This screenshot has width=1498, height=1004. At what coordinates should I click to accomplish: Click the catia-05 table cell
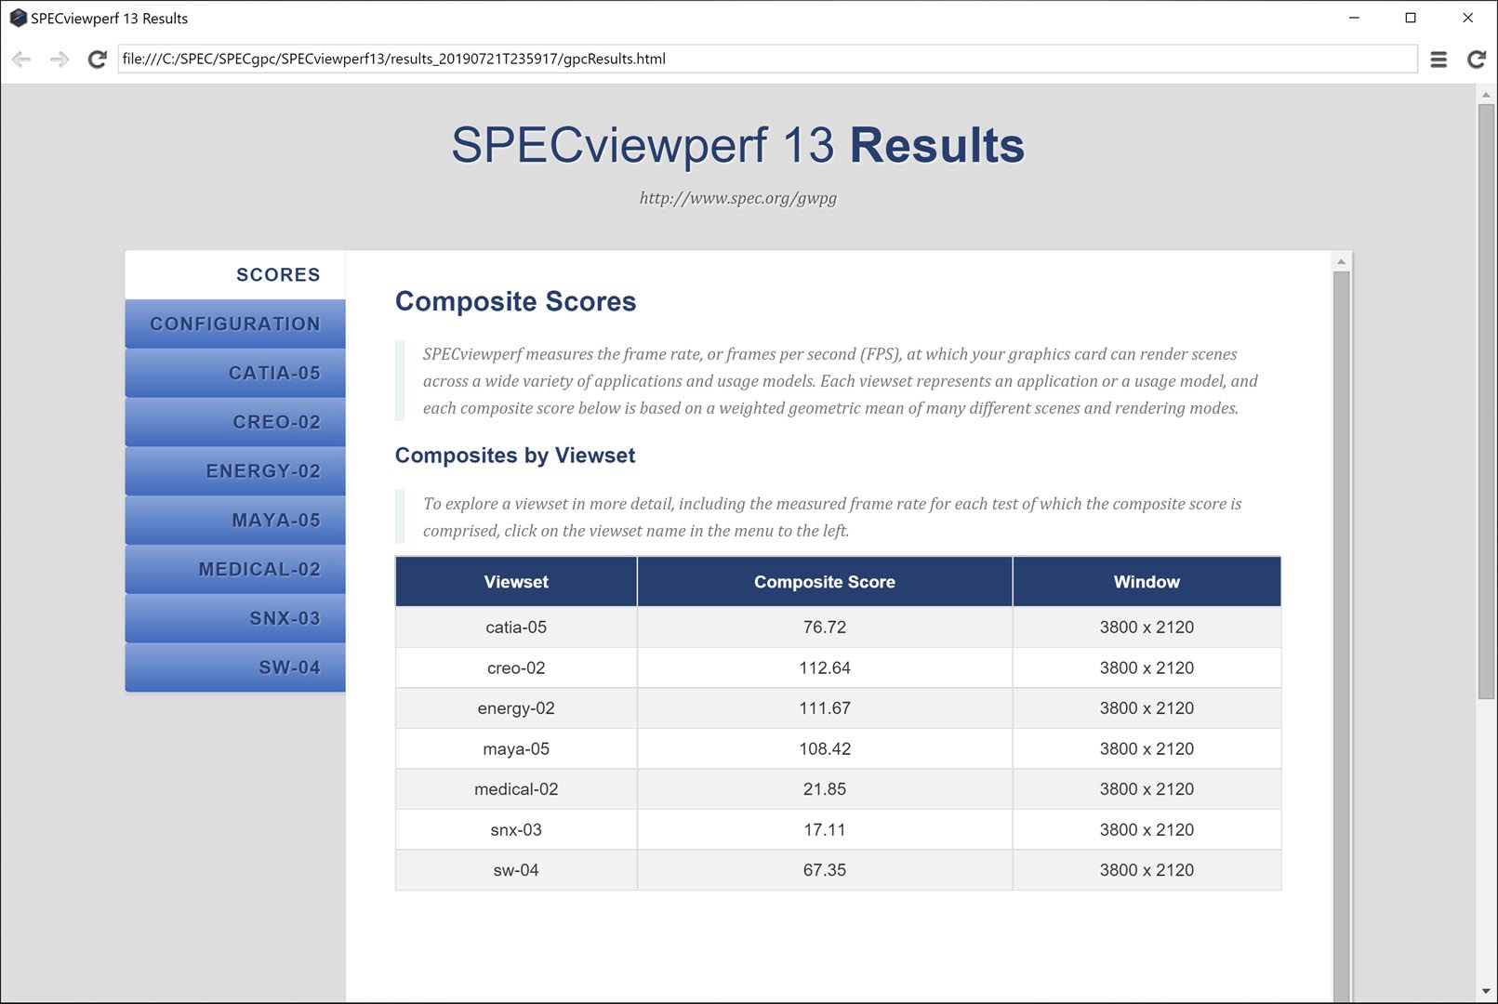pyautogui.click(x=516, y=627)
